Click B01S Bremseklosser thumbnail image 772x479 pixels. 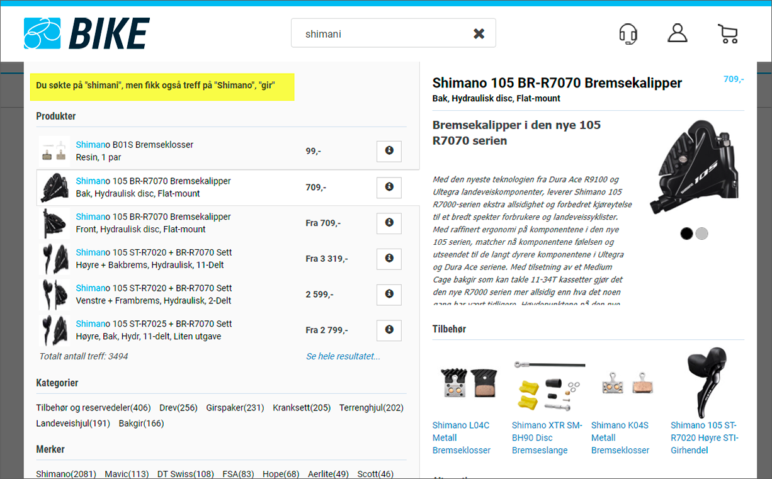click(x=54, y=151)
